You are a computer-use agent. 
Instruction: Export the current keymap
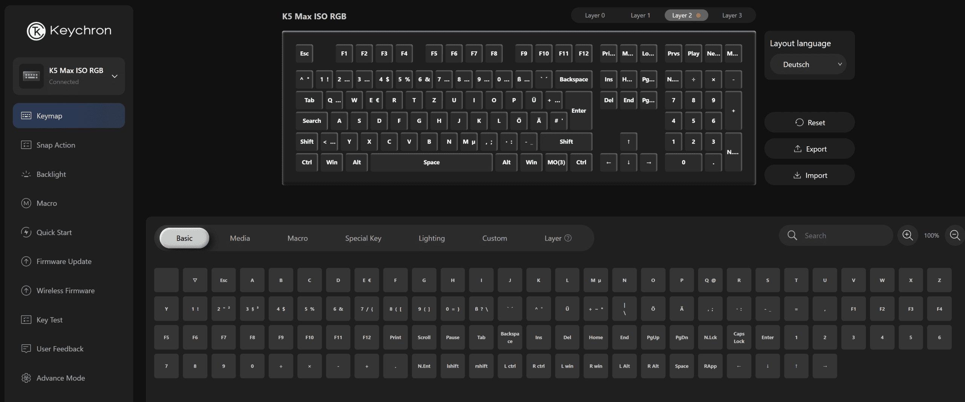point(810,149)
